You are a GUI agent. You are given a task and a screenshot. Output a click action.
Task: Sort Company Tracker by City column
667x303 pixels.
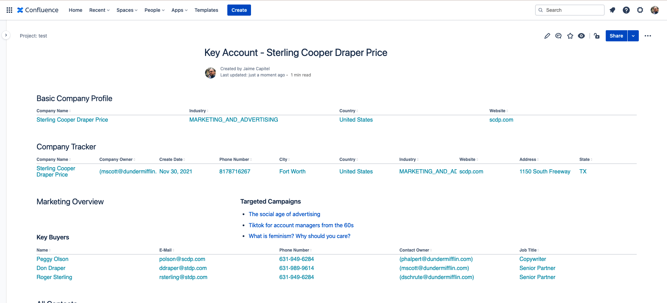point(284,159)
